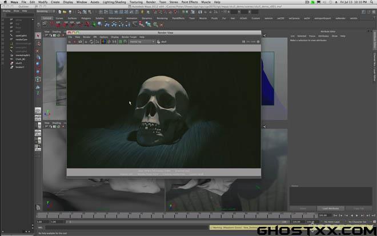This screenshot has height=236, width=377.
Task: Click Select by hierarchy icon
Action: click(79, 12)
